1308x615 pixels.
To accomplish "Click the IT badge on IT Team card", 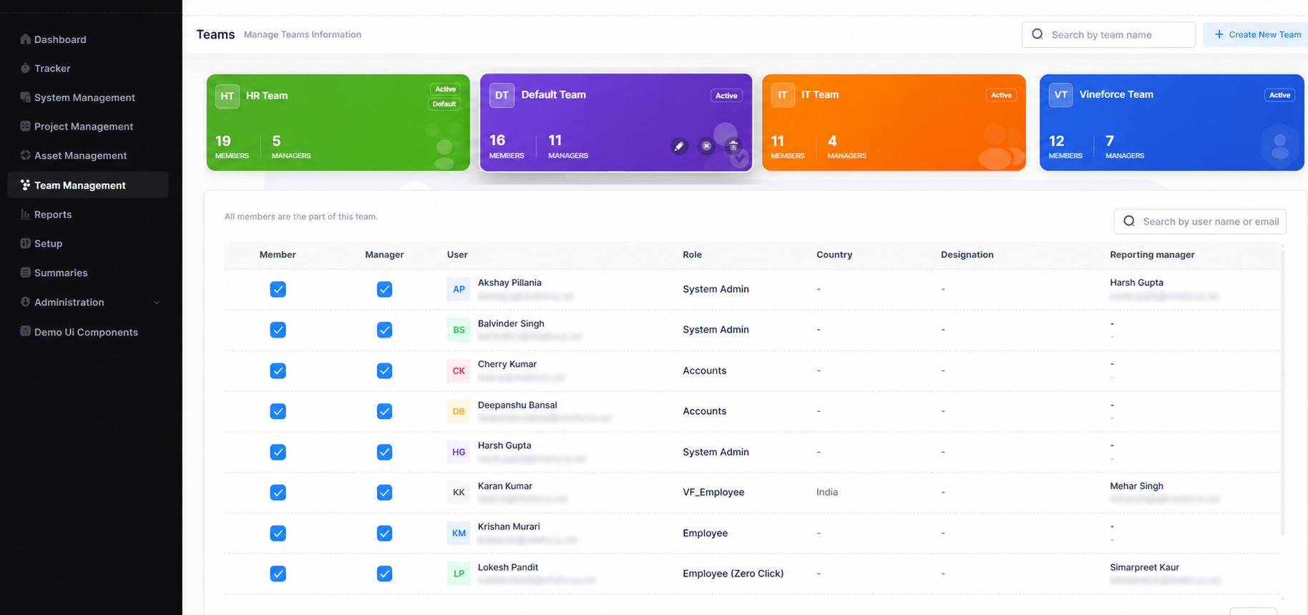I will click(x=783, y=95).
